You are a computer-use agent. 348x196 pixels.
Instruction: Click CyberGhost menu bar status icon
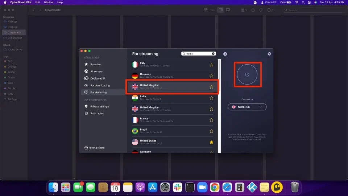(x=255, y=2)
